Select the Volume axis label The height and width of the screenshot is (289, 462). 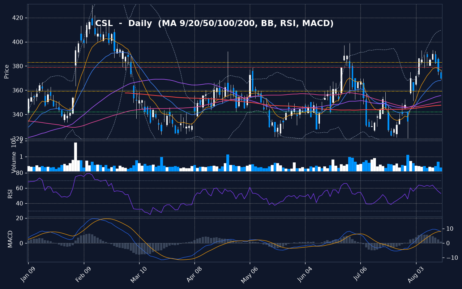coord(14,156)
